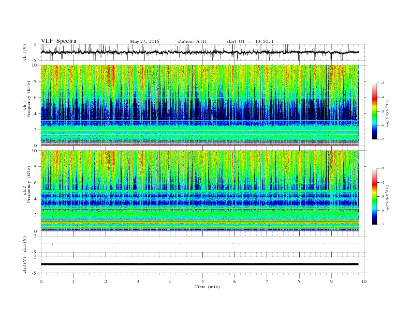Click the "station=ATH" header label
The height and width of the screenshot is (316, 410).
192,41
